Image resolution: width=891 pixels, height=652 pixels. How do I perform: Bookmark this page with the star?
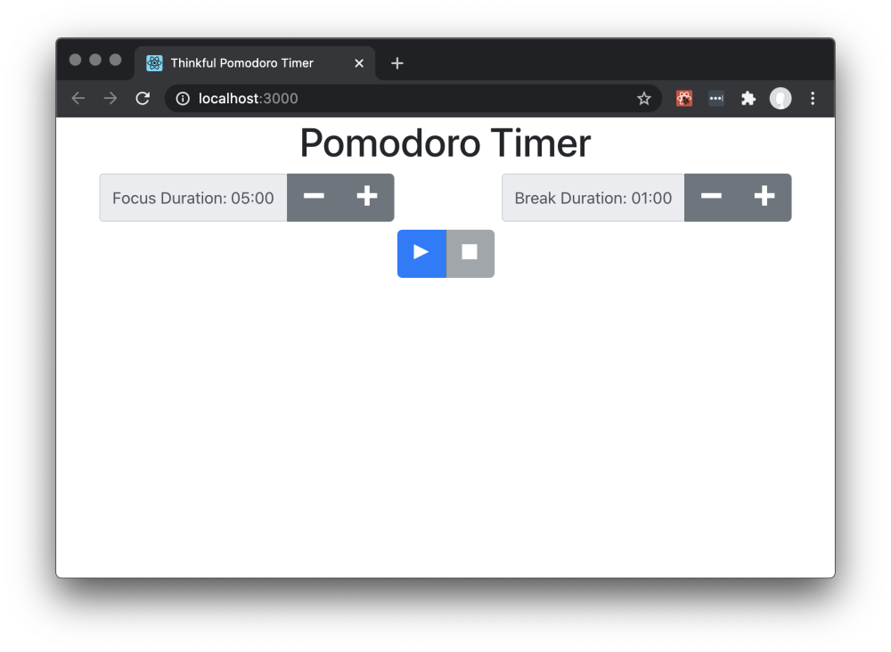644,98
